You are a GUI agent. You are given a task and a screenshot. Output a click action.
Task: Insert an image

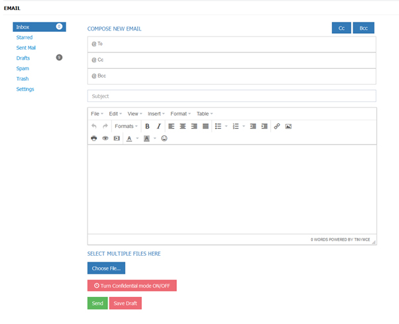[x=288, y=126]
